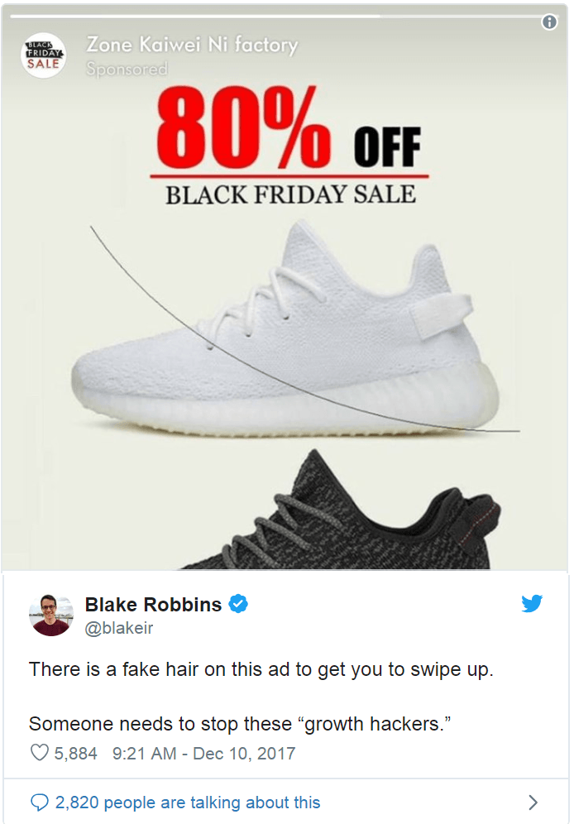574x824 pixels.
Task: Click the story progress bar at the top
Action: 274,17
